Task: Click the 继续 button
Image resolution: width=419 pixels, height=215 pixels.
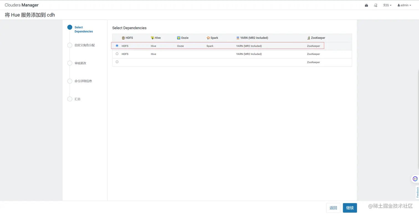Action: pos(350,208)
